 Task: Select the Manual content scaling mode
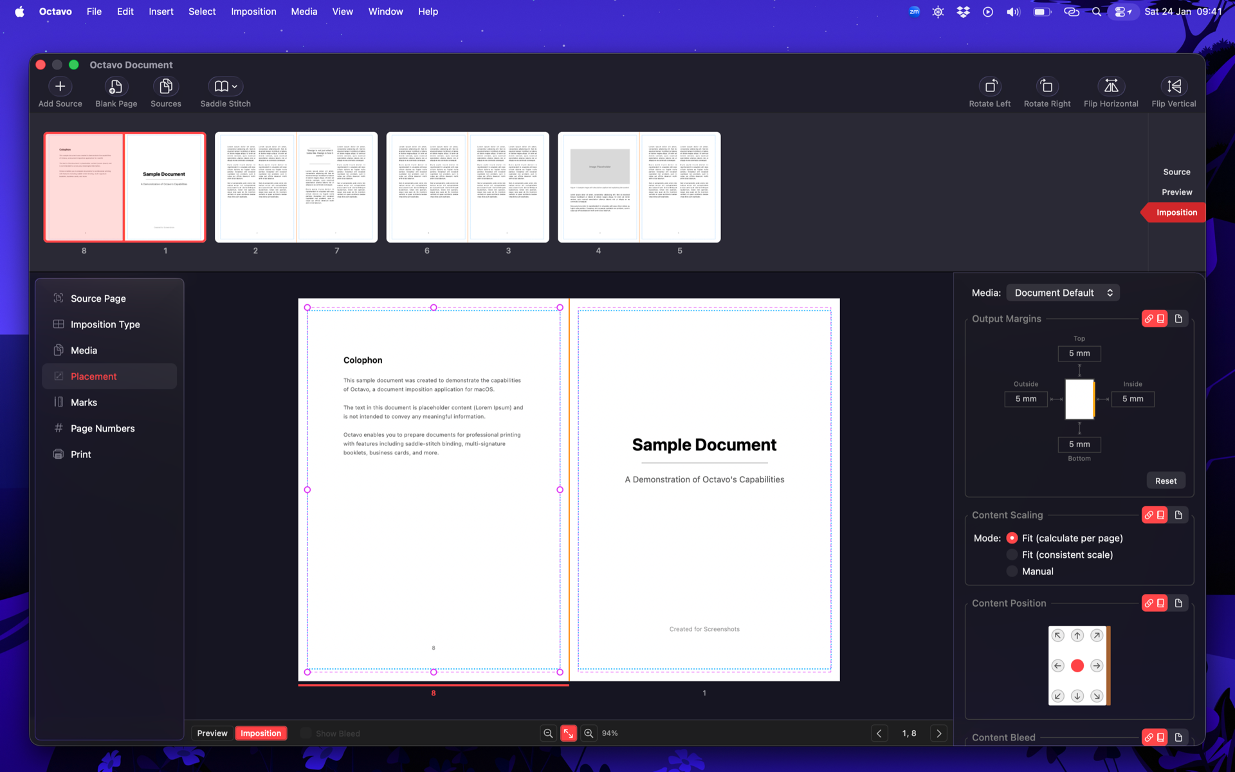coord(1012,571)
